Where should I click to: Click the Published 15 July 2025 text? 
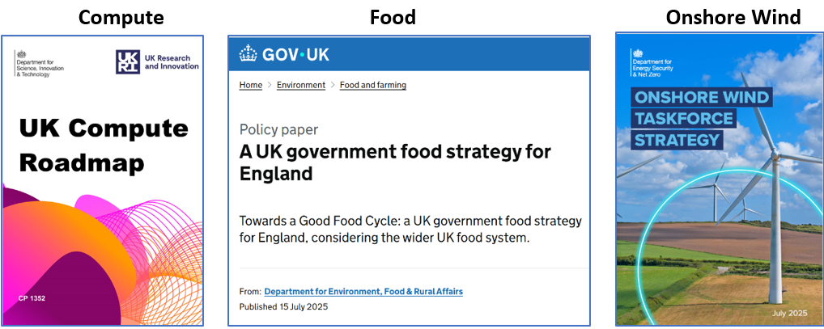[x=284, y=306]
